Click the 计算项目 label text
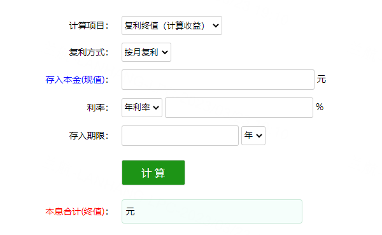Image resolution: width=382 pixels, height=235 pixels. 88,25
